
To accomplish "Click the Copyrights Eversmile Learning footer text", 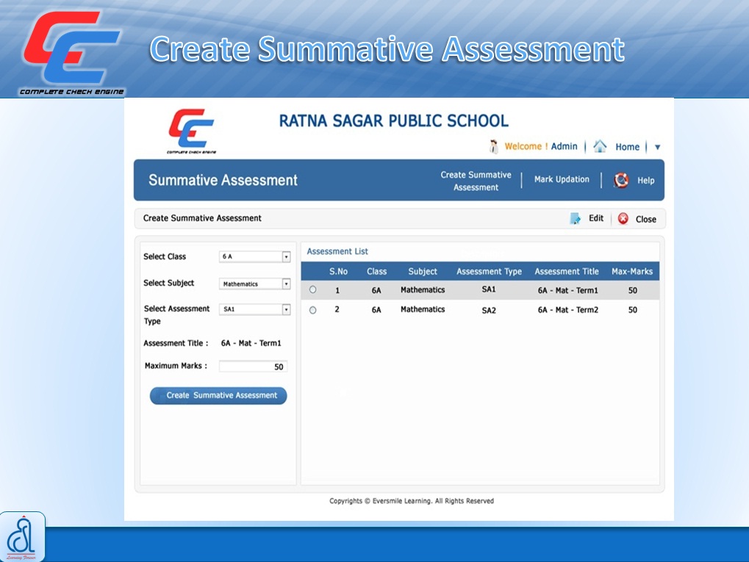I will coord(412,501).
